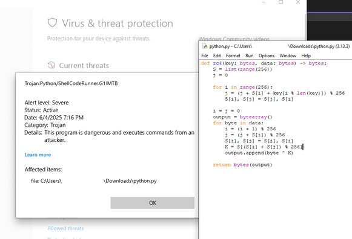This screenshot has width=352, height=239.
Task: Open the Allowed threats link
Action: tap(65, 228)
